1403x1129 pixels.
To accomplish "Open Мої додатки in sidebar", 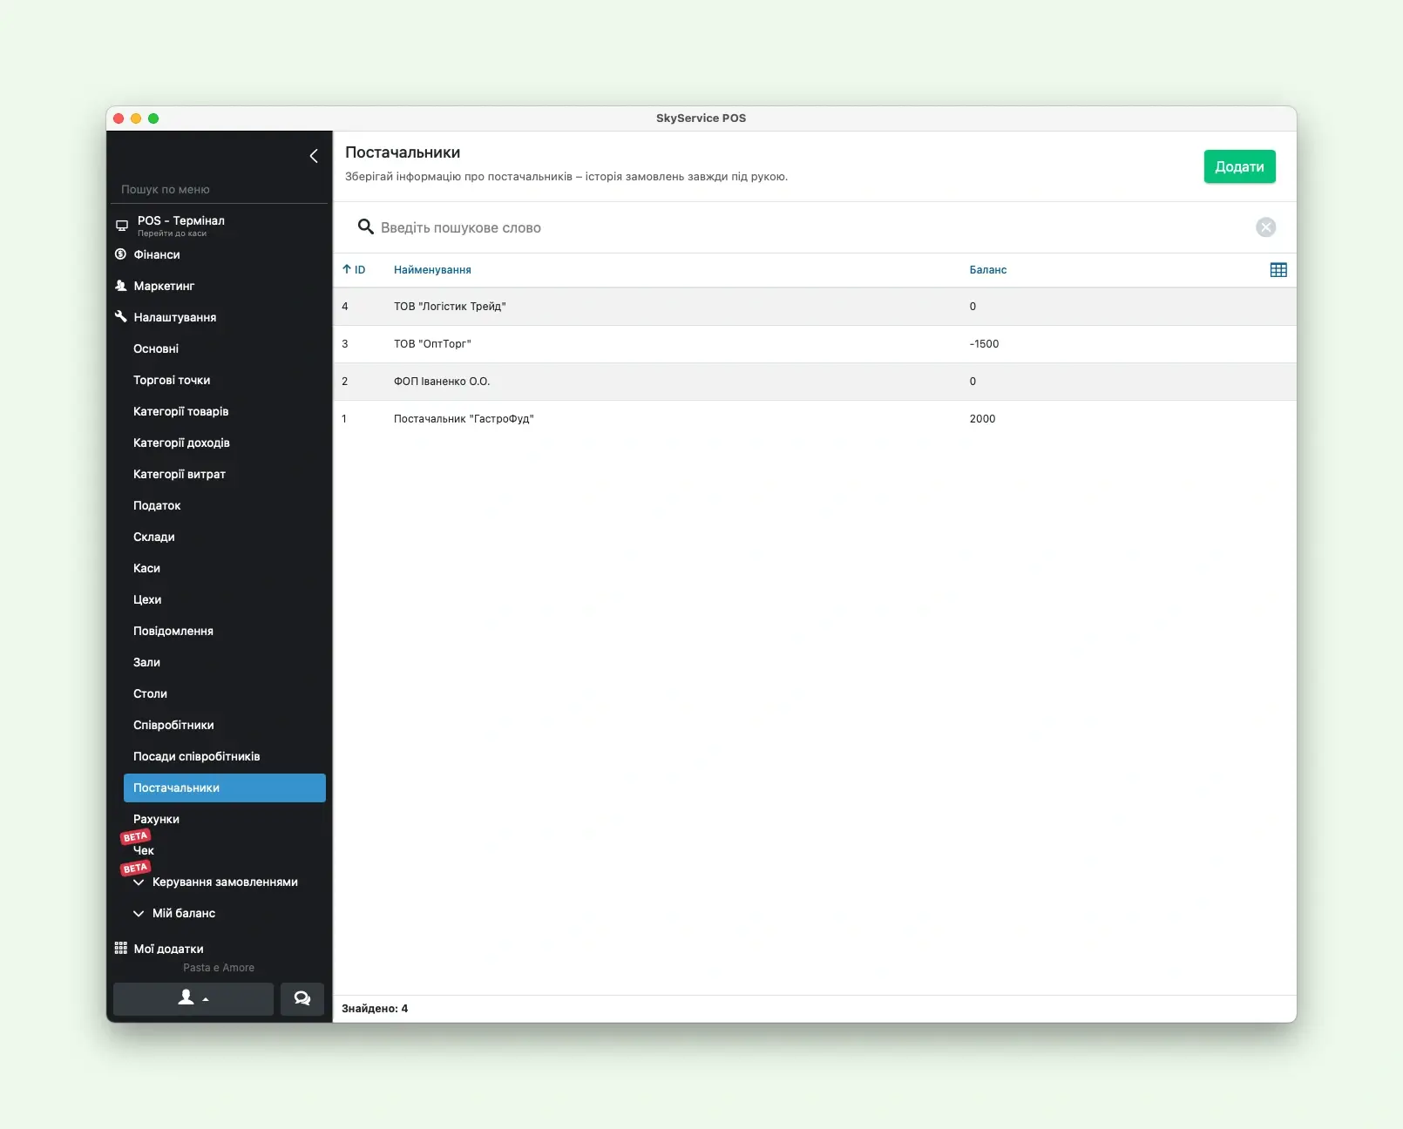I will pos(169,949).
